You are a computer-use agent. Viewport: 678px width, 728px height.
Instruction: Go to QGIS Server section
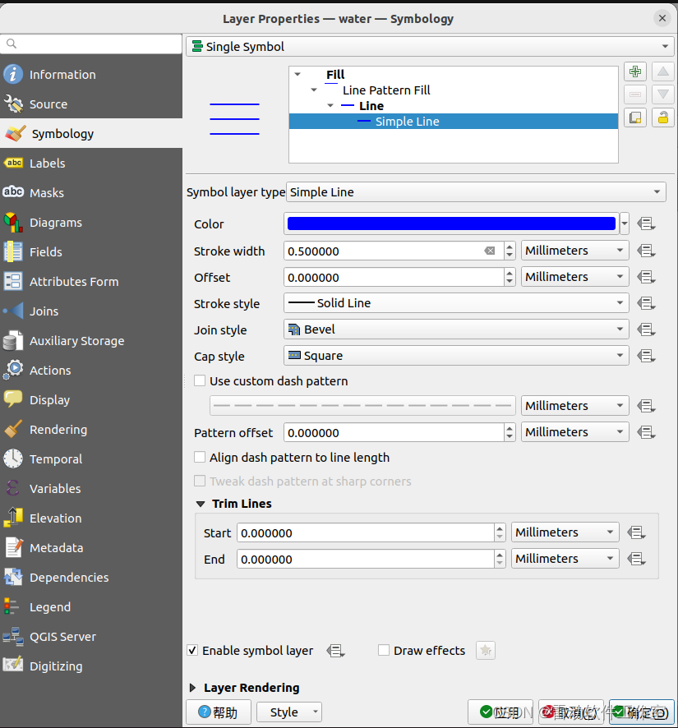(91, 637)
